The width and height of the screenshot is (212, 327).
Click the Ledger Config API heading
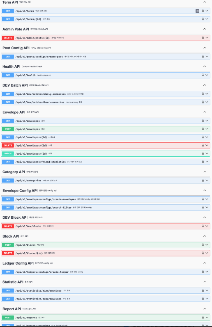click(18, 263)
